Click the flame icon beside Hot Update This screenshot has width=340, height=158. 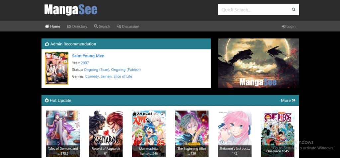tap(46, 100)
